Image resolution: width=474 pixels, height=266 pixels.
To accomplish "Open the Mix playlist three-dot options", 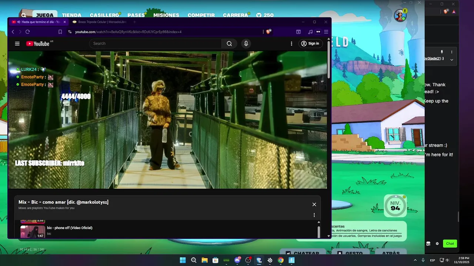I will 314,215.
